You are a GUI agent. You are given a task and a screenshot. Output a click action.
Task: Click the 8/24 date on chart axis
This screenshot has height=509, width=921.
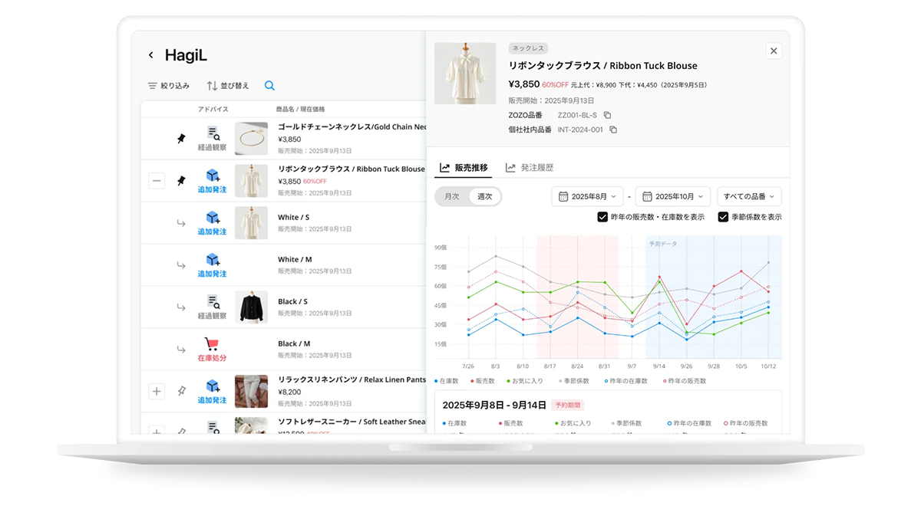(577, 366)
